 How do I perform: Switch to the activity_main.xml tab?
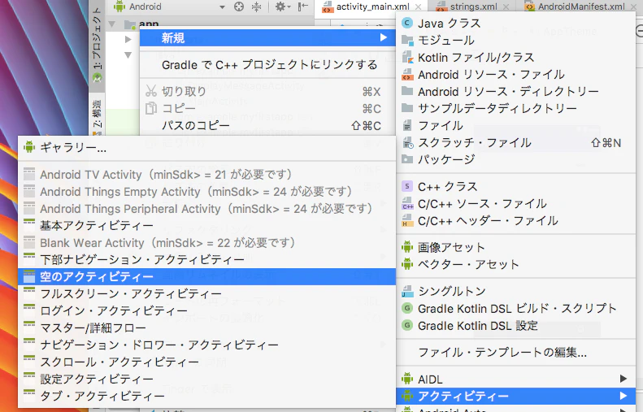[372, 7]
